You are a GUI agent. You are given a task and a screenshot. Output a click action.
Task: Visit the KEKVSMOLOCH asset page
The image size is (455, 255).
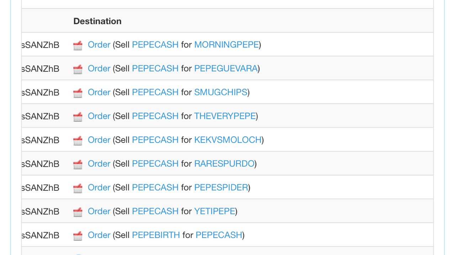(x=228, y=140)
